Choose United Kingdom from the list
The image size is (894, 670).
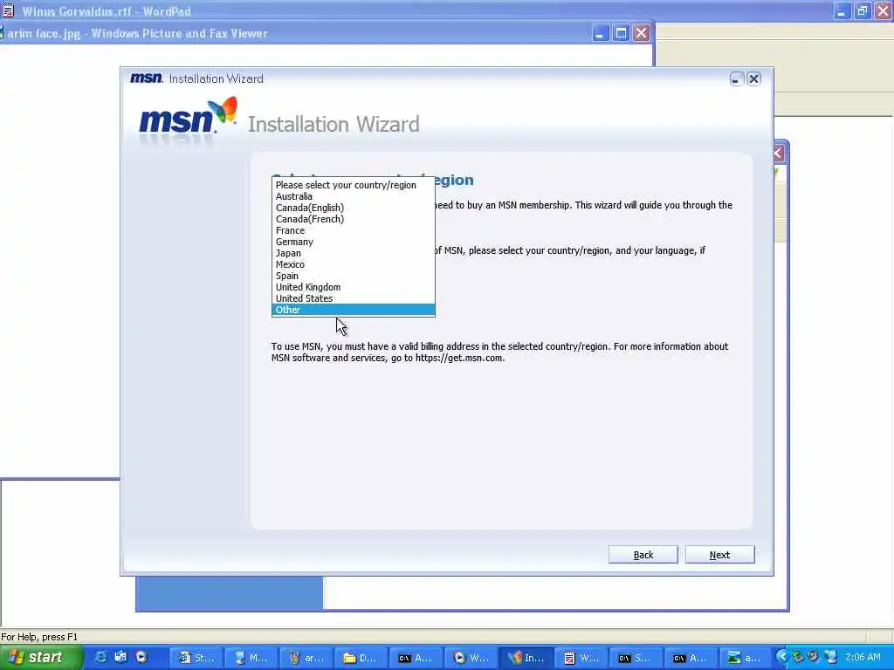click(353, 287)
